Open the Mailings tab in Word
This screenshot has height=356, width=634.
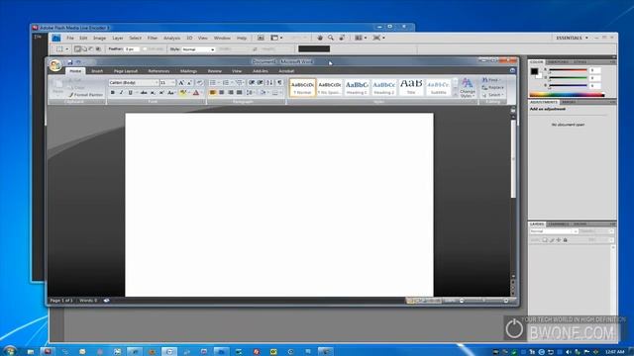point(188,71)
